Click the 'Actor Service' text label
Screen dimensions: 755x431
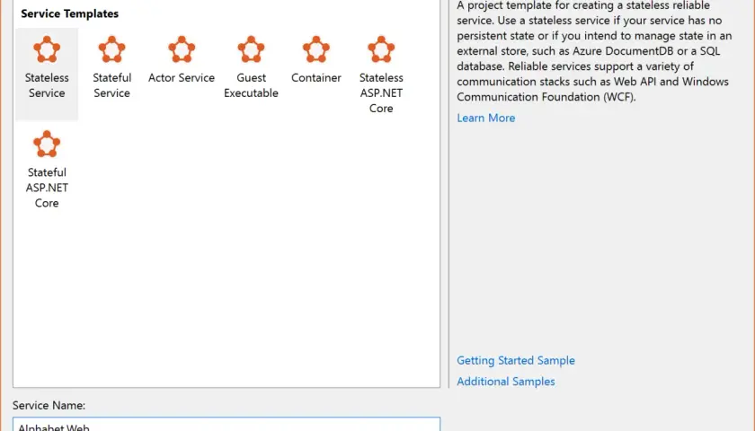point(182,77)
